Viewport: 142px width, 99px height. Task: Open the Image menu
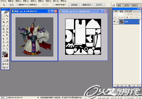(x=18, y=1)
